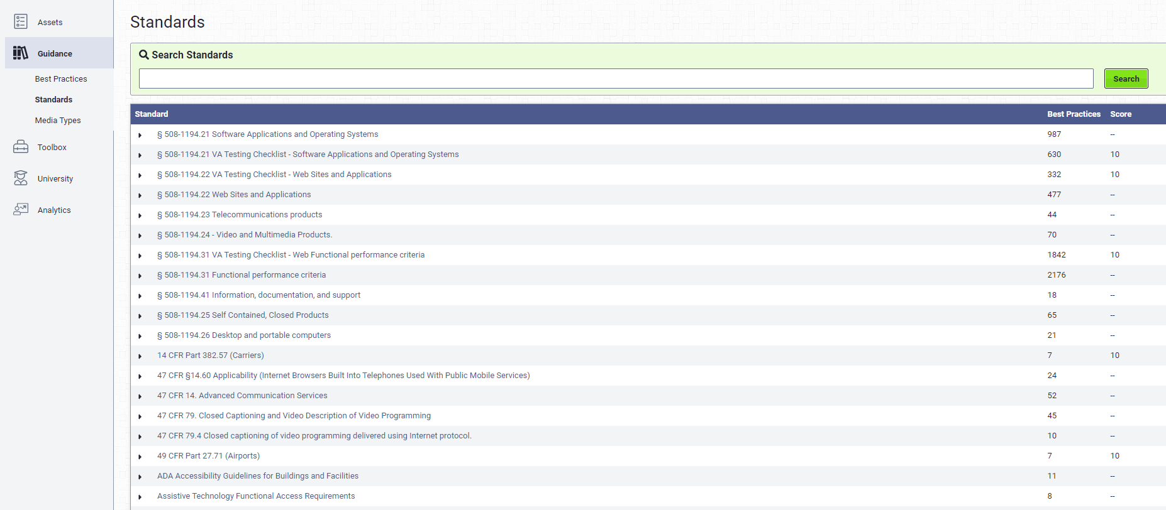The width and height of the screenshot is (1166, 510).
Task: Open § 508-1194.23 Telecommunications products link
Action: pyautogui.click(x=240, y=215)
